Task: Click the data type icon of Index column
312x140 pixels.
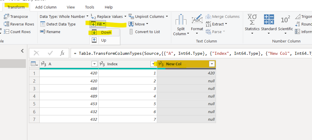Action: pyautogui.click(x=102, y=64)
